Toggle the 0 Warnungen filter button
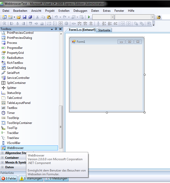Screen dimensions: 170x183 (31, 178)
